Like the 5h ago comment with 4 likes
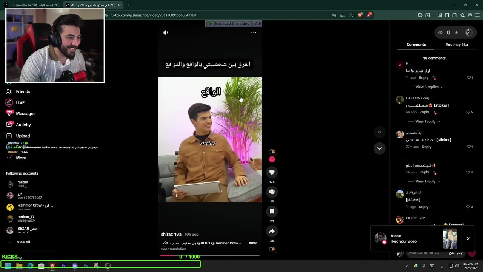The width and height of the screenshot is (483, 272). click(469, 172)
